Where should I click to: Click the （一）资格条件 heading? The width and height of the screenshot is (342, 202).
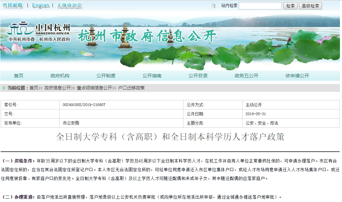(x=18, y=161)
